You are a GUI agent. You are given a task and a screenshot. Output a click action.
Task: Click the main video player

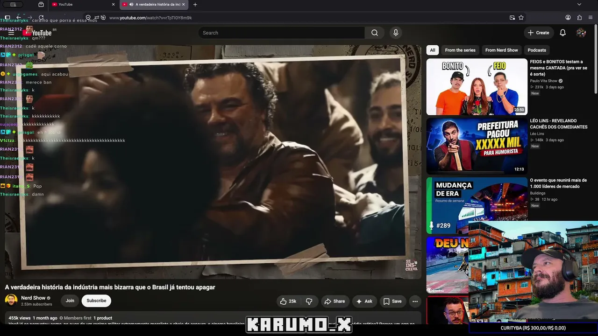[213, 162]
